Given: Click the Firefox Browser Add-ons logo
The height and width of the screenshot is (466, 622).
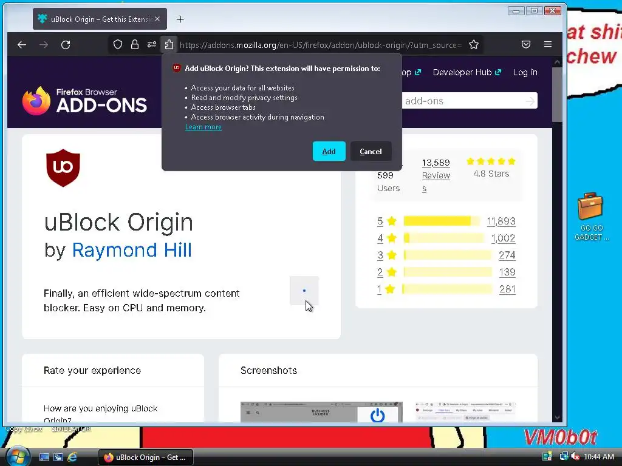Looking at the screenshot, I should point(84,101).
